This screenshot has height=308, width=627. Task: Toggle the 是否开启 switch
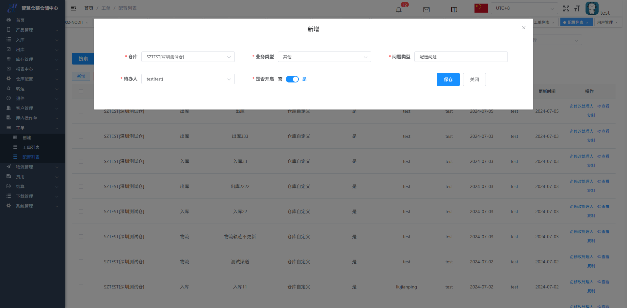(x=292, y=79)
